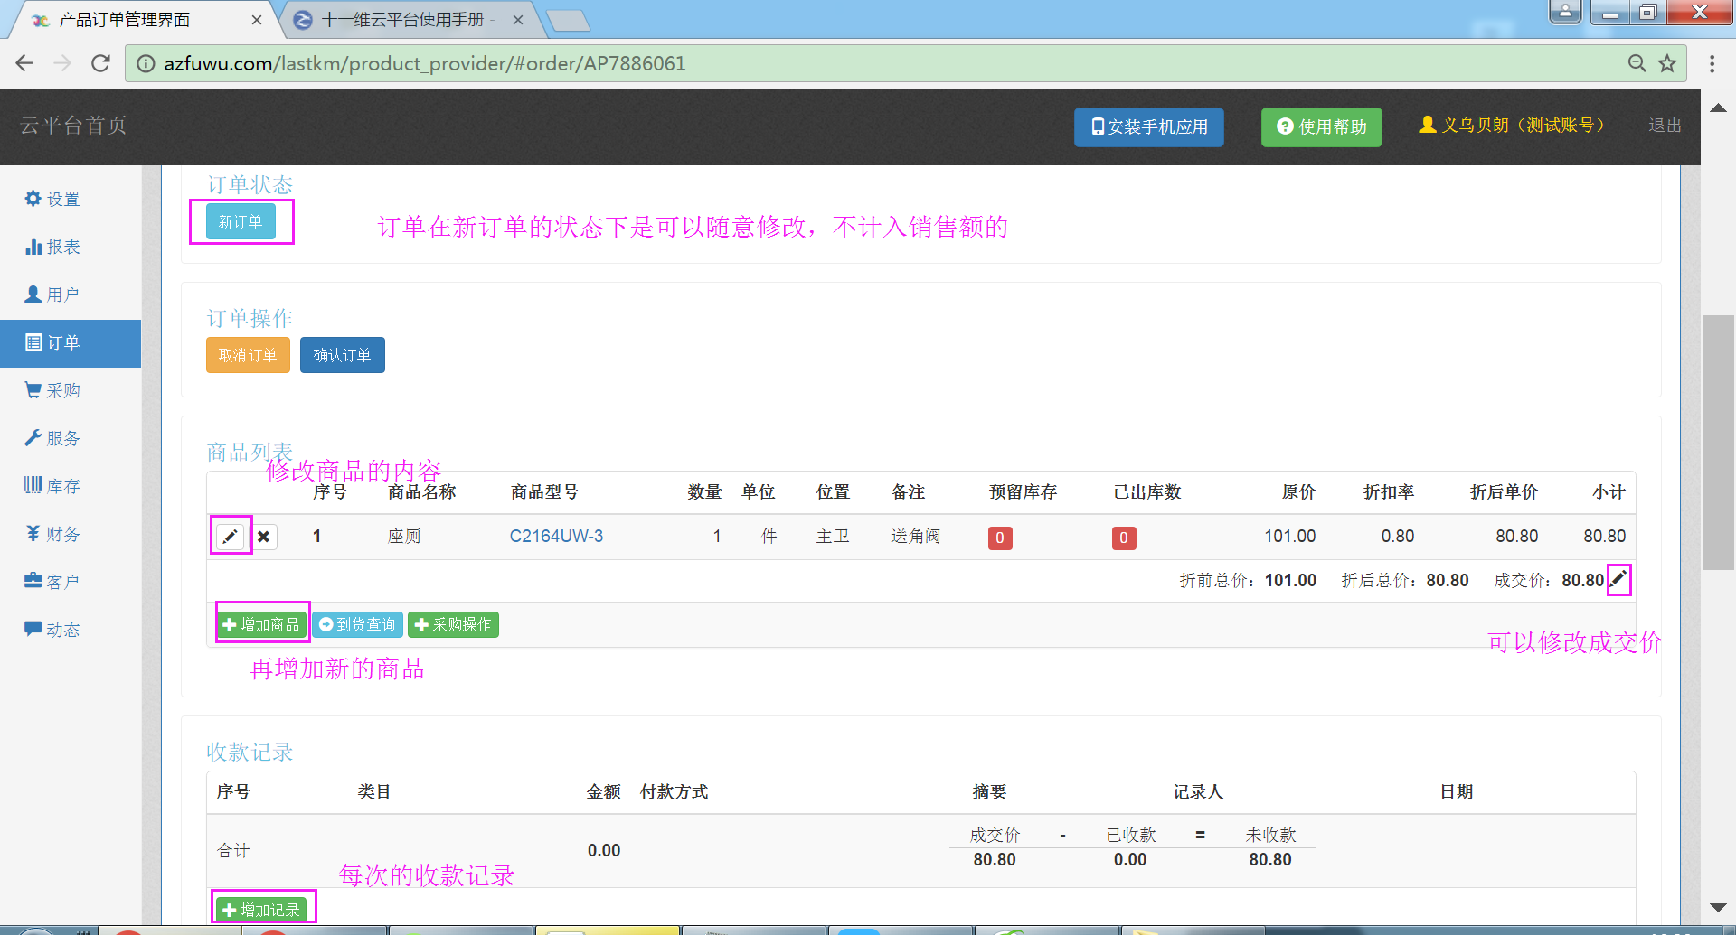Click the browser back arrow
This screenshot has height=935, width=1736.
pyautogui.click(x=24, y=63)
